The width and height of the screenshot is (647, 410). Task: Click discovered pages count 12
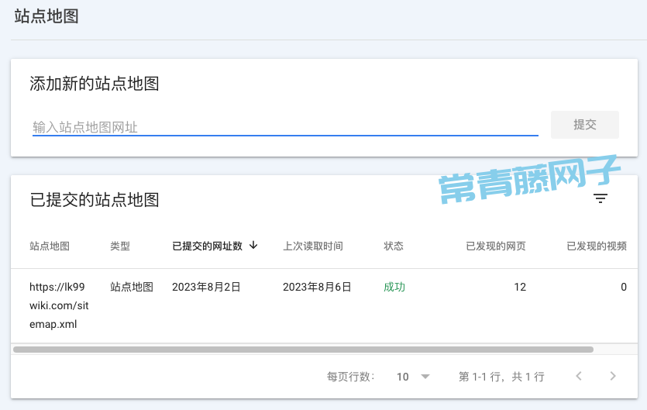(x=520, y=287)
